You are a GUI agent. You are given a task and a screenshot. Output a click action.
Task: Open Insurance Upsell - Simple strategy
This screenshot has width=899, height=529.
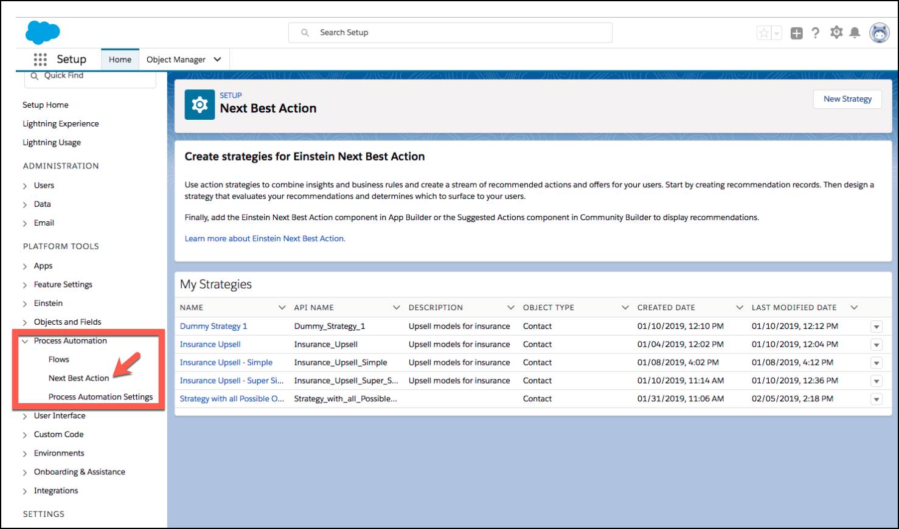(x=226, y=362)
